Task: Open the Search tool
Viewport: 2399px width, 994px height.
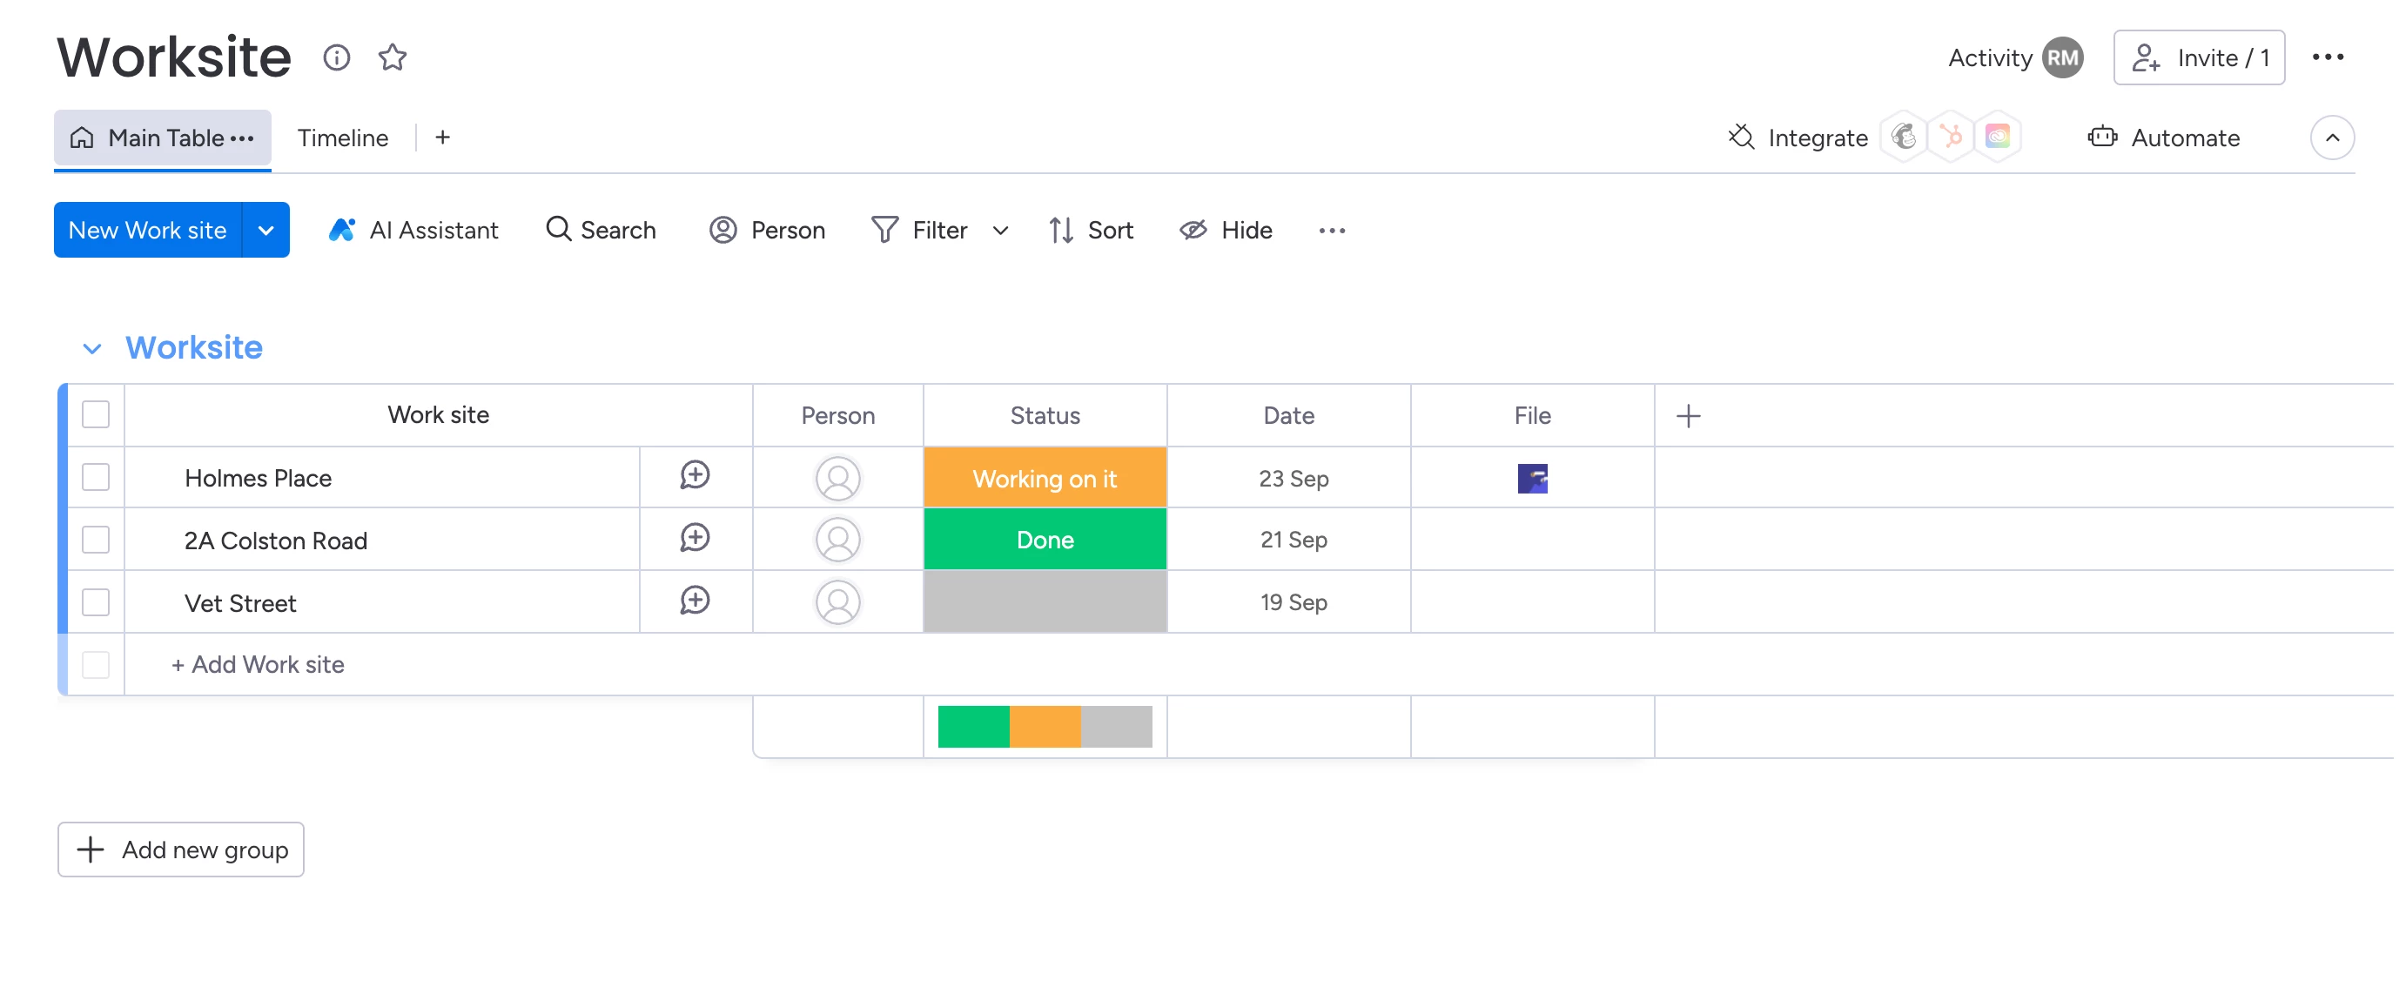Action: [x=601, y=230]
